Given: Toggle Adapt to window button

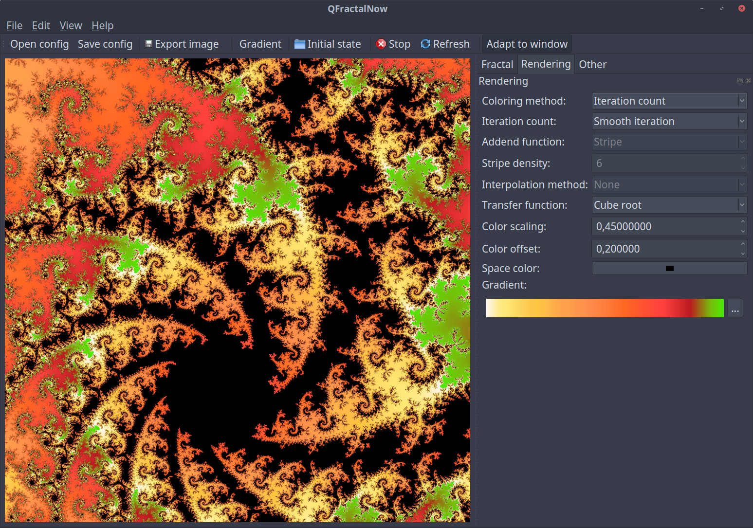Looking at the screenshot, I should [527, 44].
